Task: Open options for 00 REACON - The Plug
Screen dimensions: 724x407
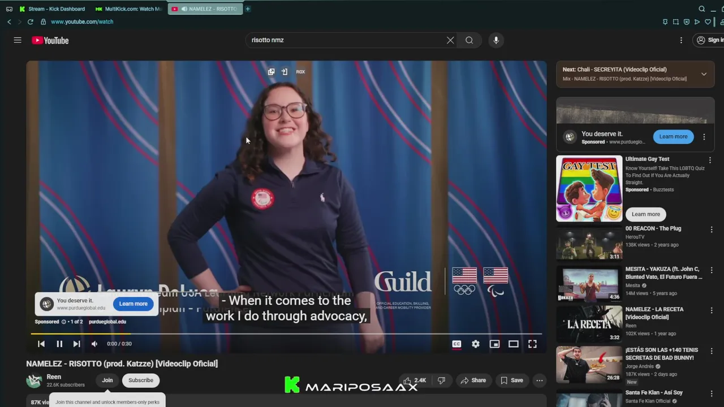Action: [x=711, y=230]
